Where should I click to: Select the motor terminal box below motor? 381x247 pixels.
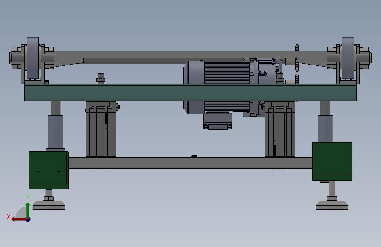click(x=218, y=120)
